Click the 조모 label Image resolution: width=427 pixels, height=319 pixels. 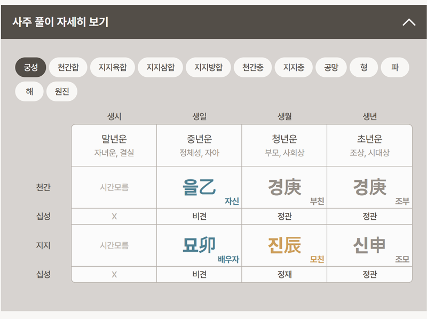pyautogui.click(x=402, y=259)
